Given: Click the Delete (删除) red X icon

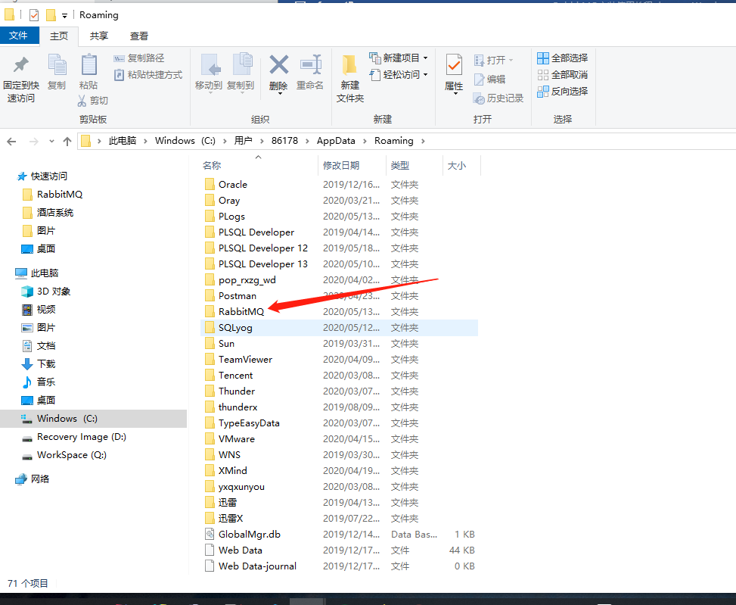Looking at the screenshot, I should click(278, 73).
